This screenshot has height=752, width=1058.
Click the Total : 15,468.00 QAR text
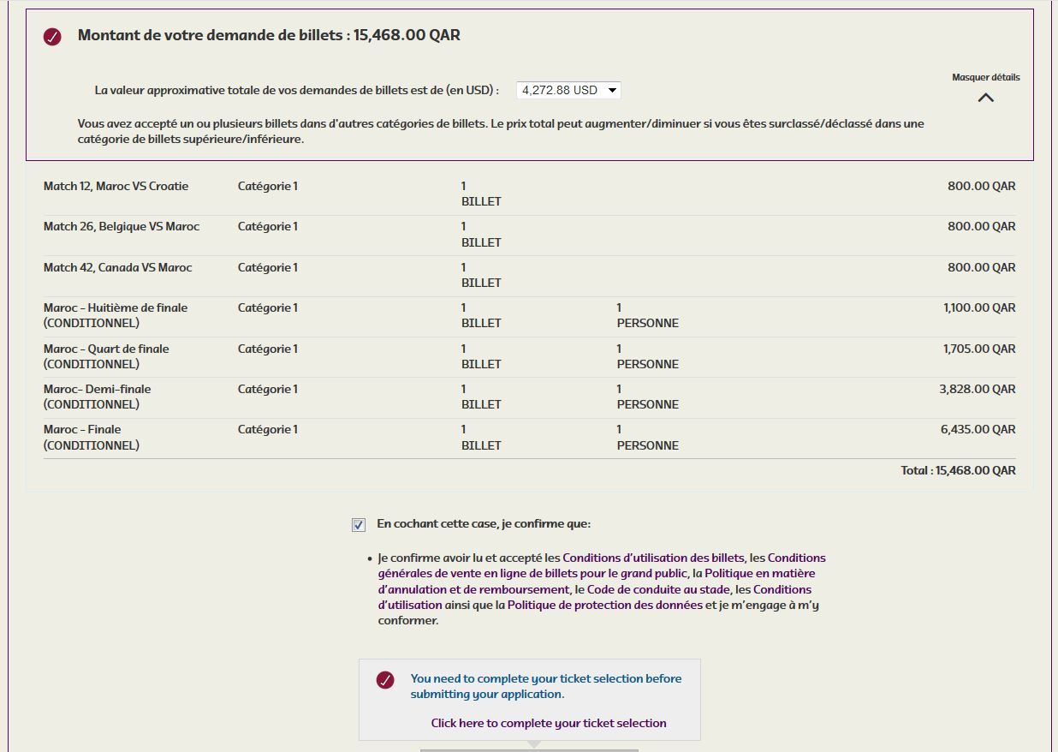click(x=959, y=470)
